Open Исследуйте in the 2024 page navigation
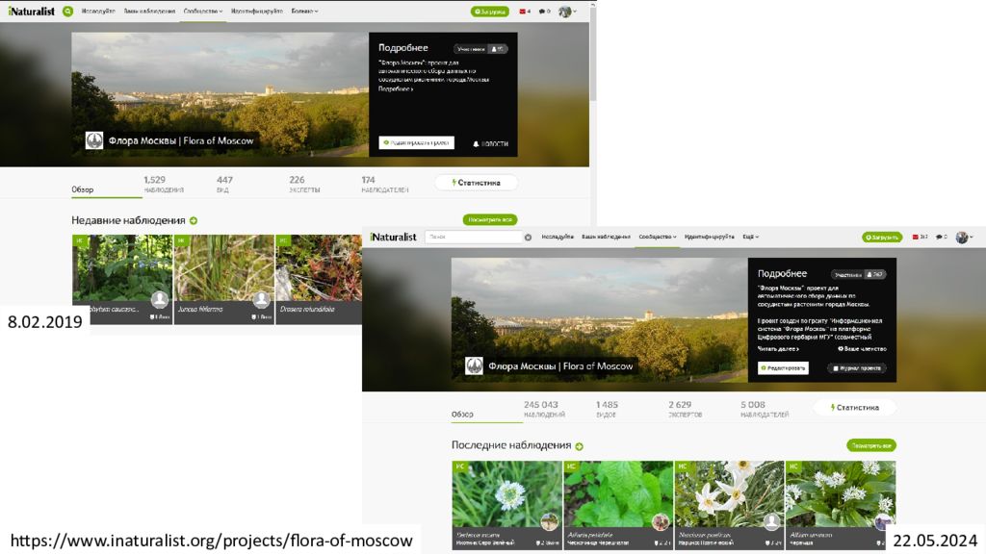Image resolution: width=986 pixels, height=554 pixels. tap(558, 237)
